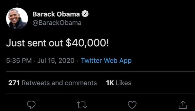Click the word 'Just' in the tweet

pos(15,43)
